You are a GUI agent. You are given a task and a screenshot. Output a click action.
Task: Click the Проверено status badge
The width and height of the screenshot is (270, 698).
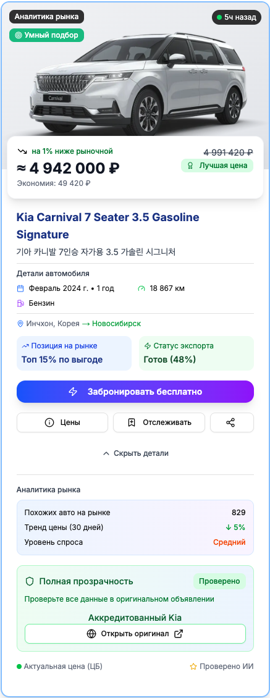pyautogui.click(x=219, y=581)
